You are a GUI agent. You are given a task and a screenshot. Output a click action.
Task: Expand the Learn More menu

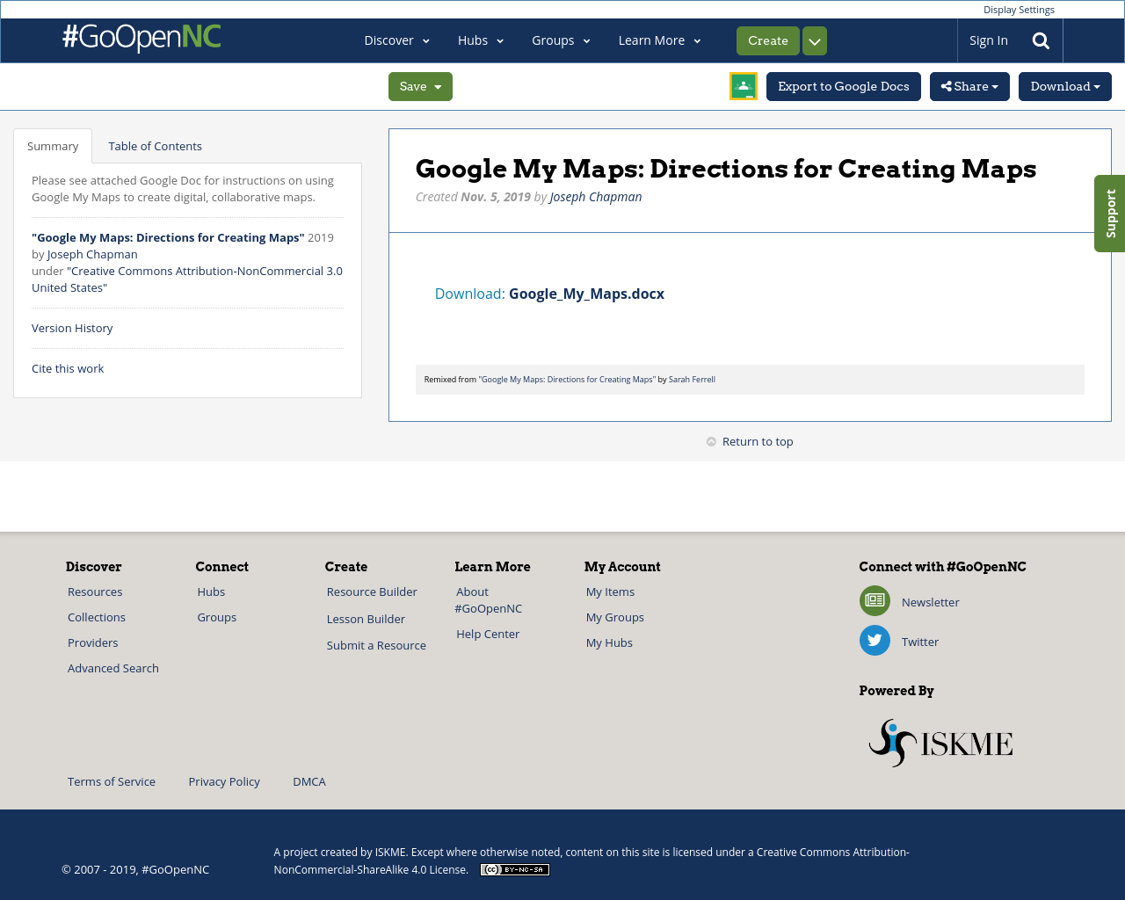659,40
